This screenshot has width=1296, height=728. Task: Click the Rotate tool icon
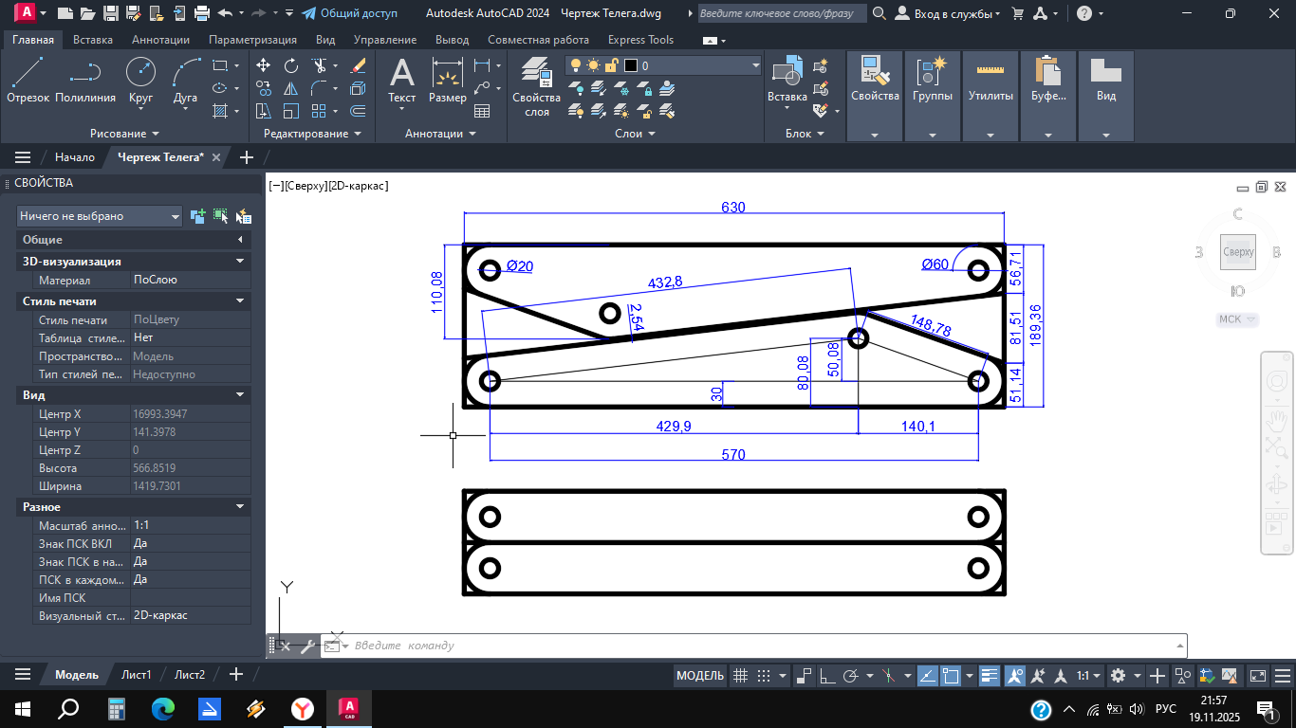click(291, 65)
